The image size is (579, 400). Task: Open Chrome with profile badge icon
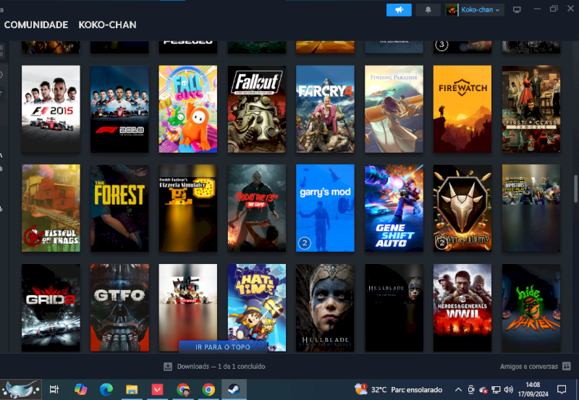point(183,389)
